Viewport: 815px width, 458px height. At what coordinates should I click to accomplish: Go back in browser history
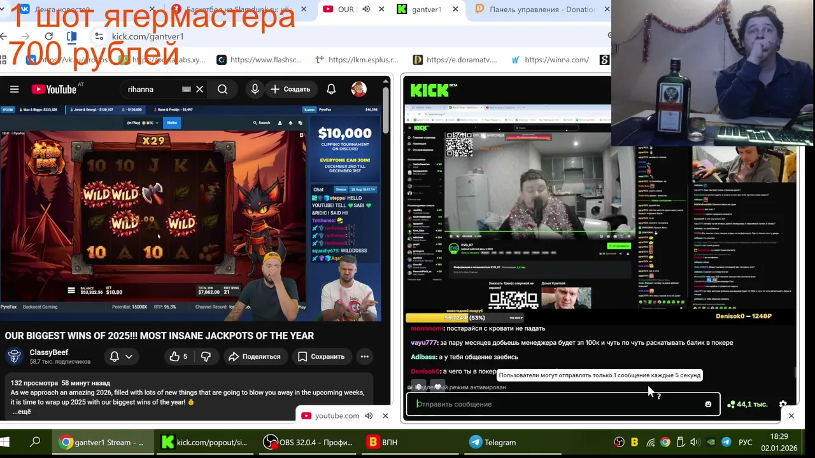click(5, 36)
